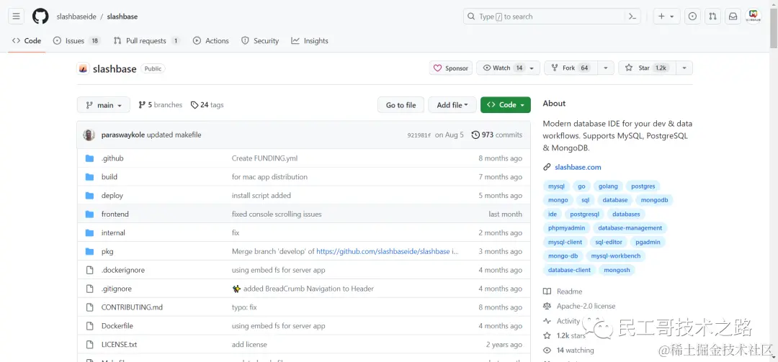
Task: Click the eye icon next to 14 watching
Action: point(547,350)
